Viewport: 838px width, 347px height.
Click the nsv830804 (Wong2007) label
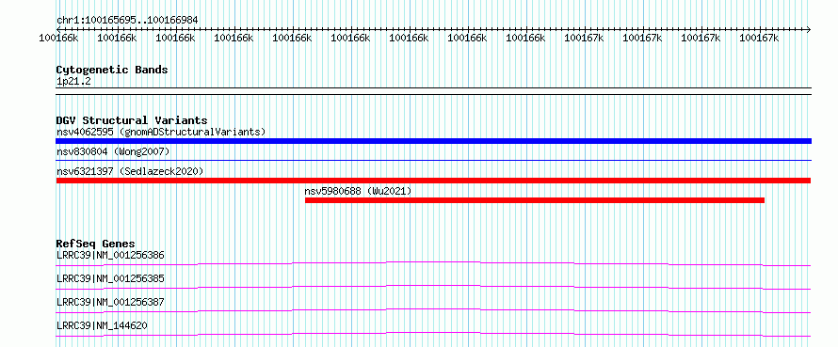point(113,151)
